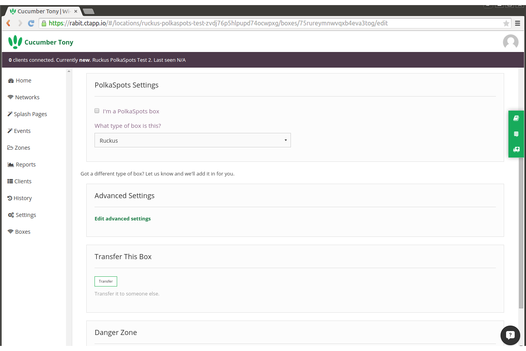Viewport: 526px width, 351px height.
Task: Click the Zones folder icon
Action: (x=10, y=148)
